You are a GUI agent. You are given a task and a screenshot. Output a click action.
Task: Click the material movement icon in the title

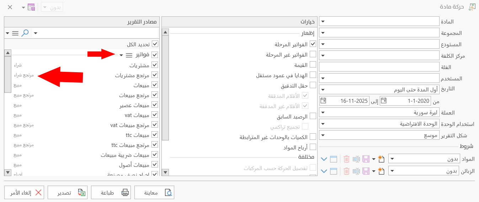point(472,7)
